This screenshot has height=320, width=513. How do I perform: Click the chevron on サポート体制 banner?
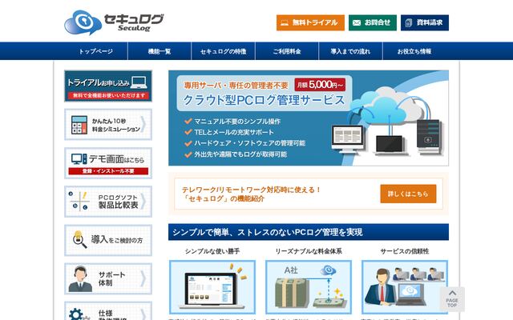tap(143, 278)
